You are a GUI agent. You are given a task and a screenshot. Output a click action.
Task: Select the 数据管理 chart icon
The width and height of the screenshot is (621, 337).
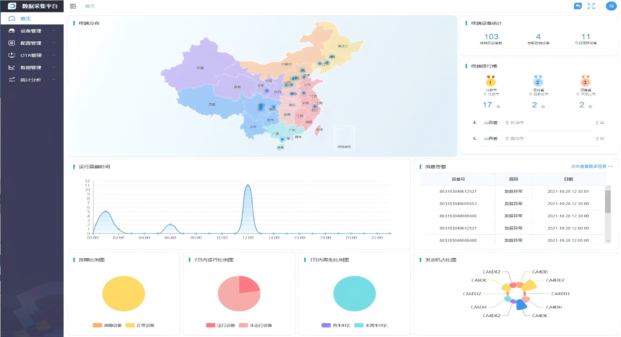tap(12, 67)
